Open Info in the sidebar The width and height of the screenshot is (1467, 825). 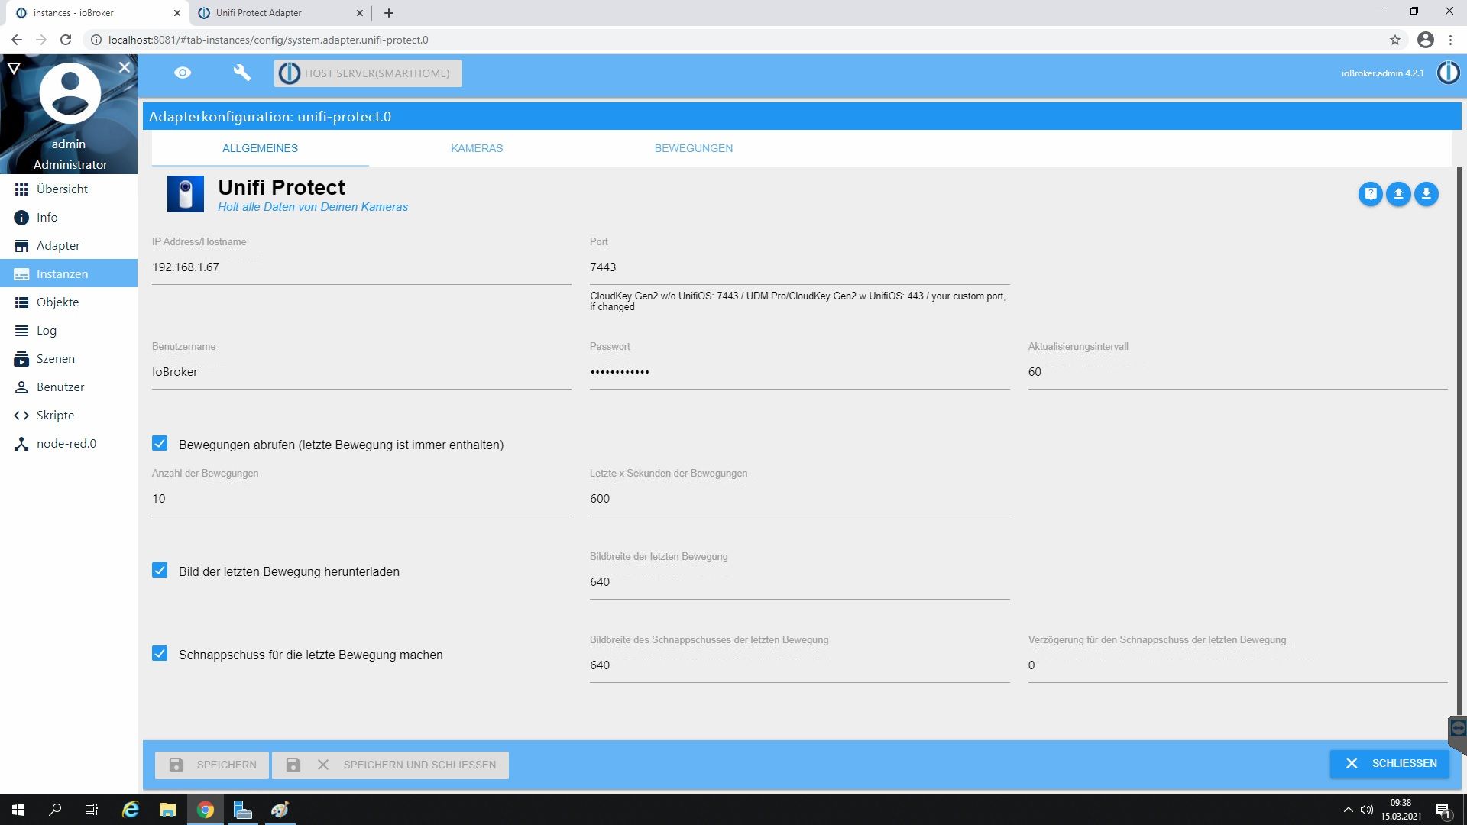(x=69, y=218)
